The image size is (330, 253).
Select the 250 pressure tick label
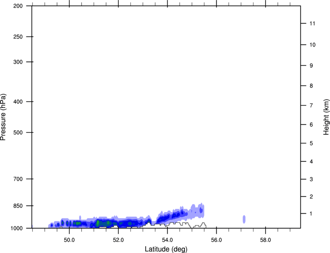pos(18,37)
